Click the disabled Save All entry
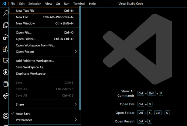 (44, 95)
